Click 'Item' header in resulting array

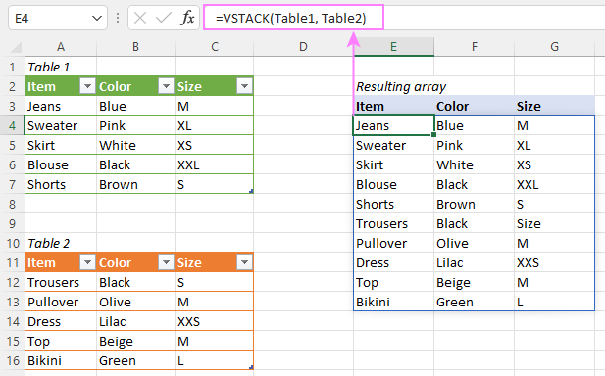pyautogui.click(x=393, y=106)
